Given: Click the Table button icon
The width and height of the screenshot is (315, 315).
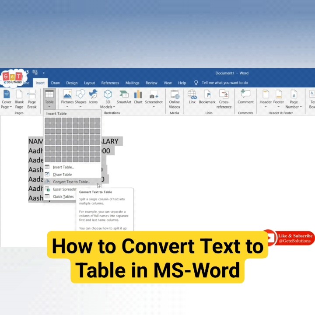Looking at the screenshot, I should (49, 94).
